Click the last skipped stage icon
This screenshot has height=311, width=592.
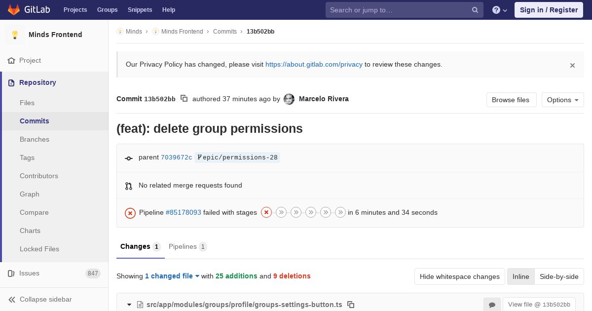point(340,212)
